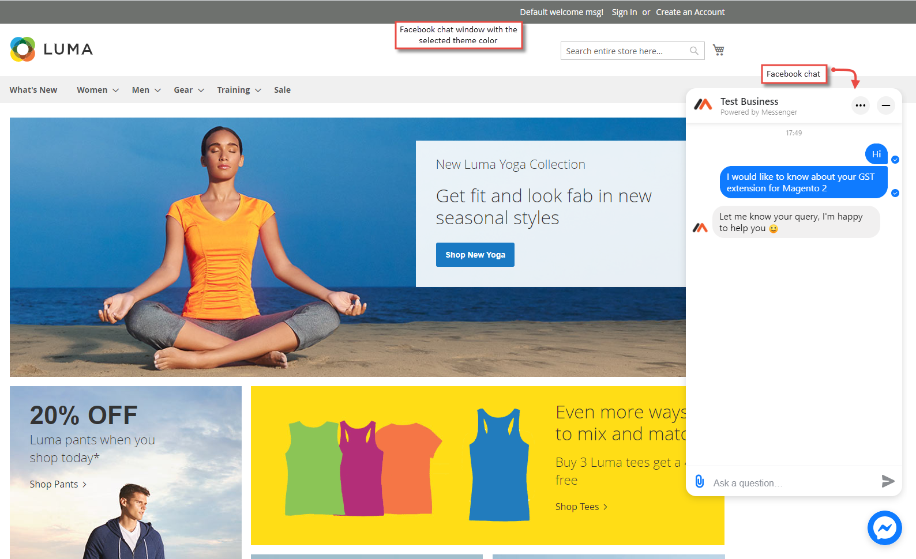Image resolution: width=916 pixels, height=559 pixels.
Task: Click delivered checkmark beside 'Hi' message
Action: [895, 160]
